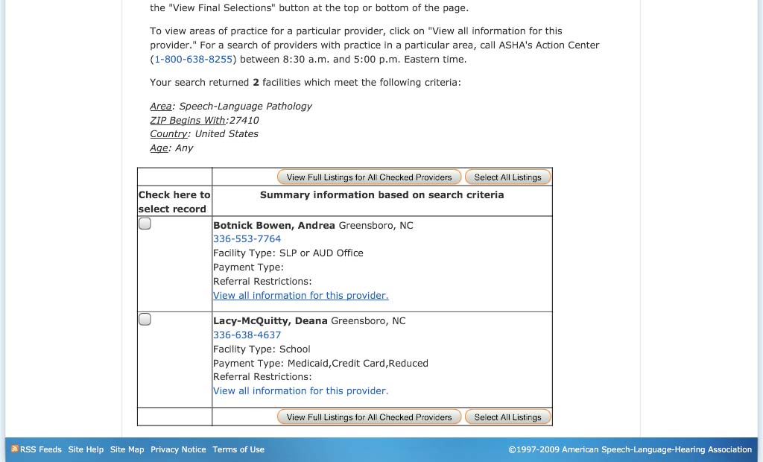This screenshot has height=462, width=763.
Task: Call phone number 336-638-4637
Action: (x=247, y=335)
